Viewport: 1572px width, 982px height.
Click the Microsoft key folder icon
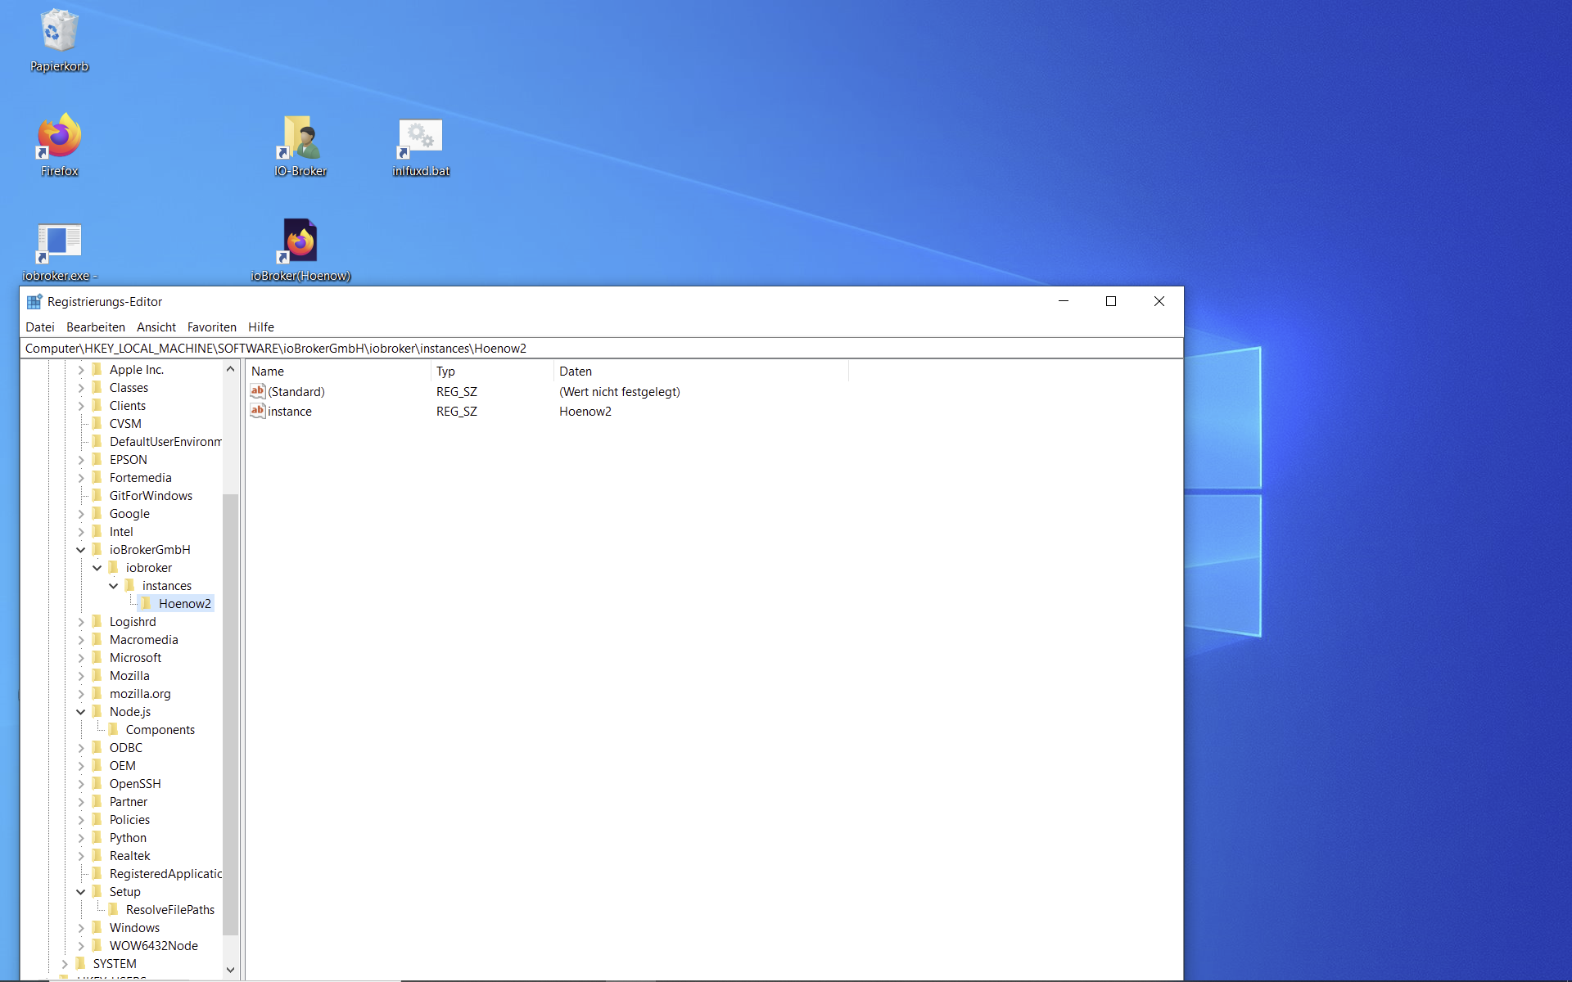tap(97, 657)
